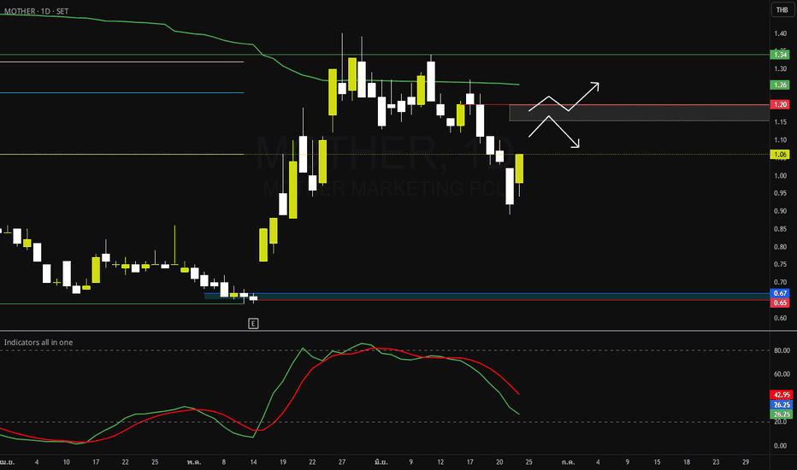Click the 60.00 indicator scale label
Screen dimensions: 797x470
(782, 374)
